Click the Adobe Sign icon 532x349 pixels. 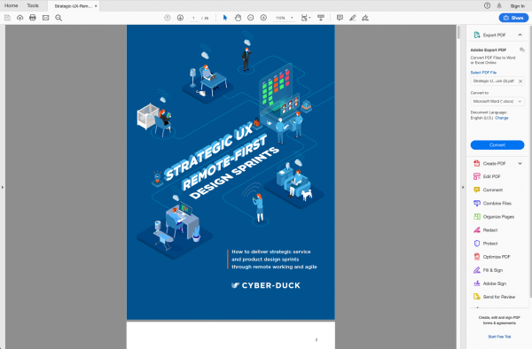477,283
